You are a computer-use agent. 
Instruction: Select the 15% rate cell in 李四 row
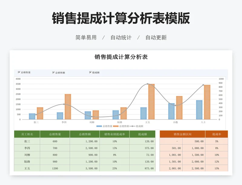pyautogui.click(x=115, y=148)
